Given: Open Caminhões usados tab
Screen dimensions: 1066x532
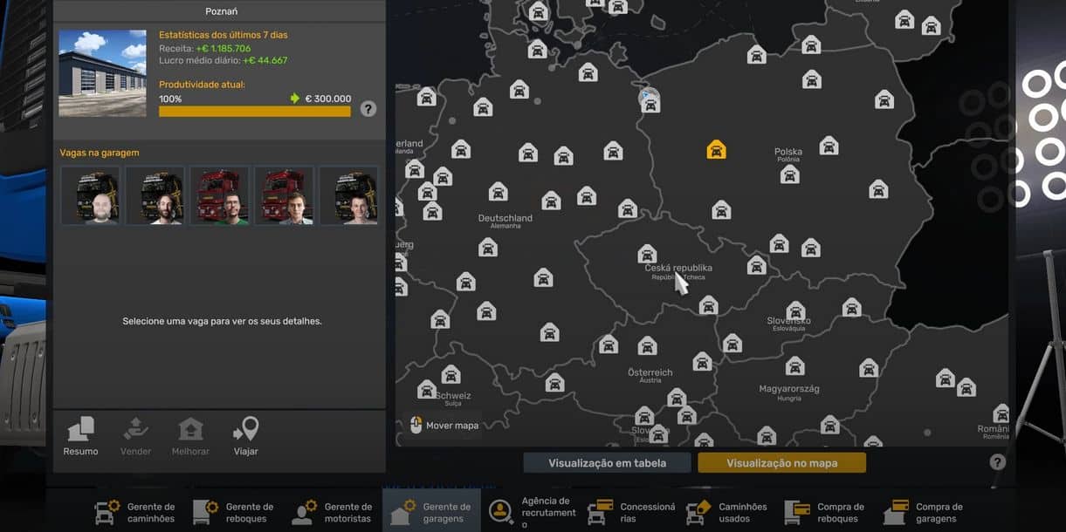Looking at the screenshot, I should click(727, 512).
